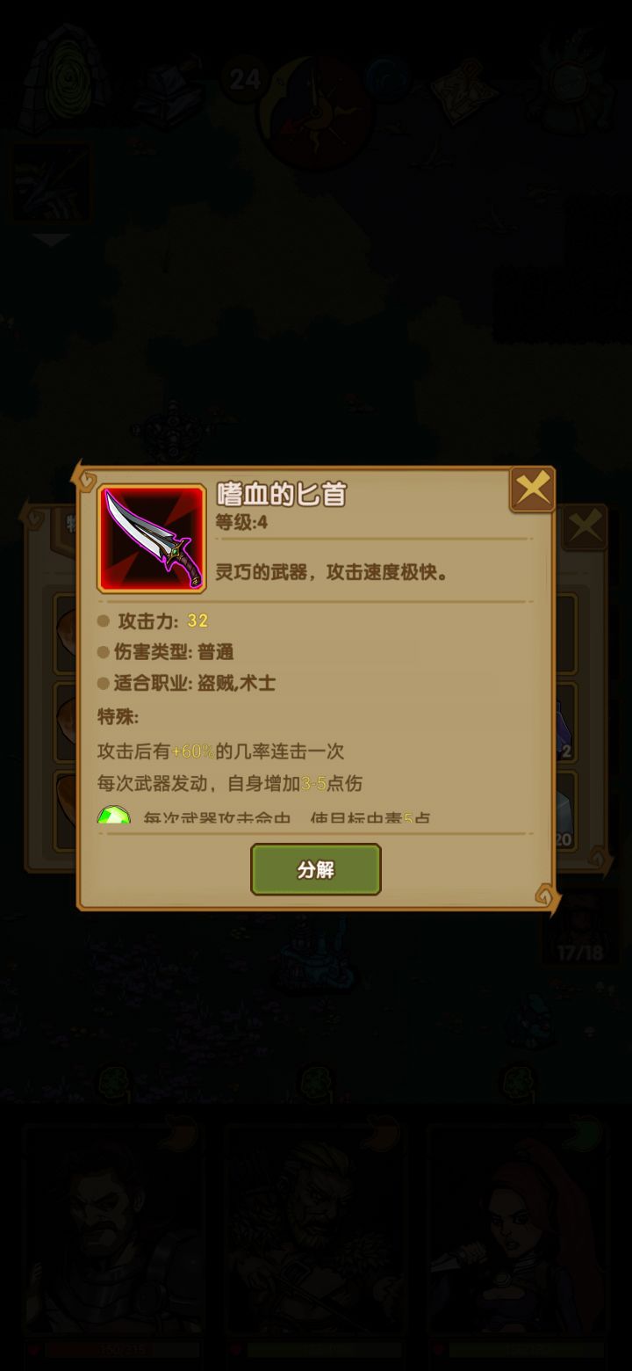Tap the number 24 counter badge
The image size is (632, 1371).
(245, 80)
